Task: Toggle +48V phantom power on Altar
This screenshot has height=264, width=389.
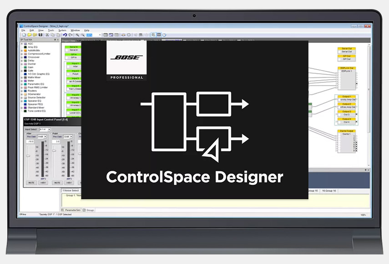Action: [43, 183]
